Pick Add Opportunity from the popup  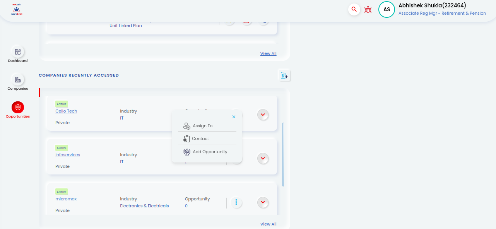click(207, 152)
